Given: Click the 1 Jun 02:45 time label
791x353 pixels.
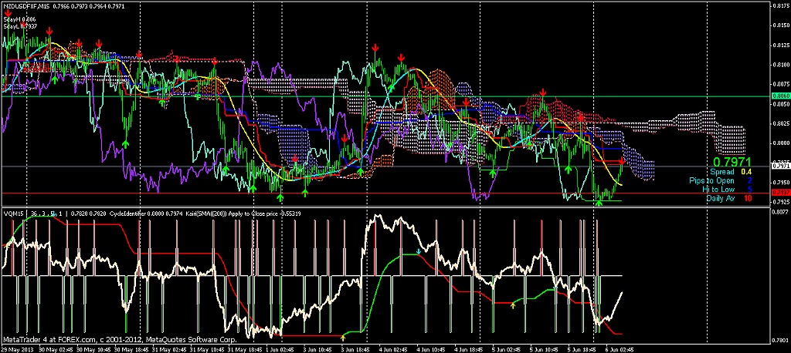Looking at the screenshot, I should [279, 349].
